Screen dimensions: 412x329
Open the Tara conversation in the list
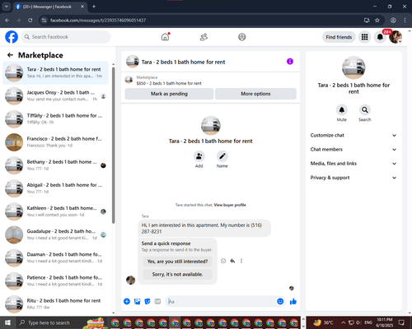[x=55, y=72]
